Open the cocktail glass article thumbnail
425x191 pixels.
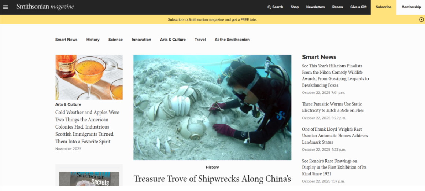coord(89,77)
